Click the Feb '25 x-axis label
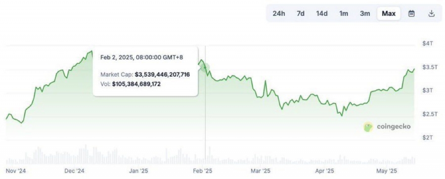Image resolution: width=445 pixels, height=179 pixels. tap(203, 171)
